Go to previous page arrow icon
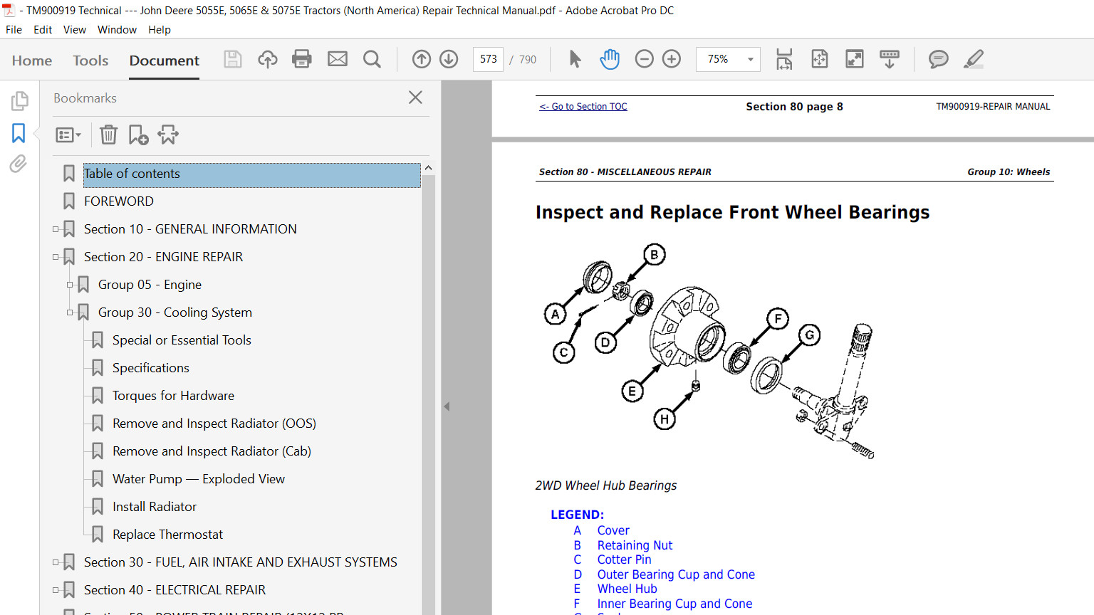 click(422, 59)
